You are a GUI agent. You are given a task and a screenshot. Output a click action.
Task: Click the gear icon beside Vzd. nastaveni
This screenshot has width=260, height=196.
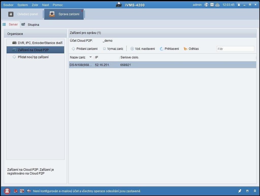point(132,49)
